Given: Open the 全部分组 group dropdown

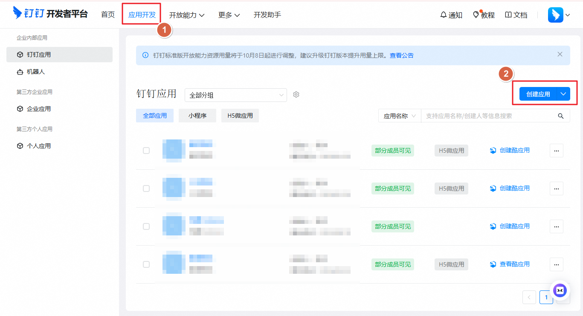Looking at the screenshot, I should (235, 95).
